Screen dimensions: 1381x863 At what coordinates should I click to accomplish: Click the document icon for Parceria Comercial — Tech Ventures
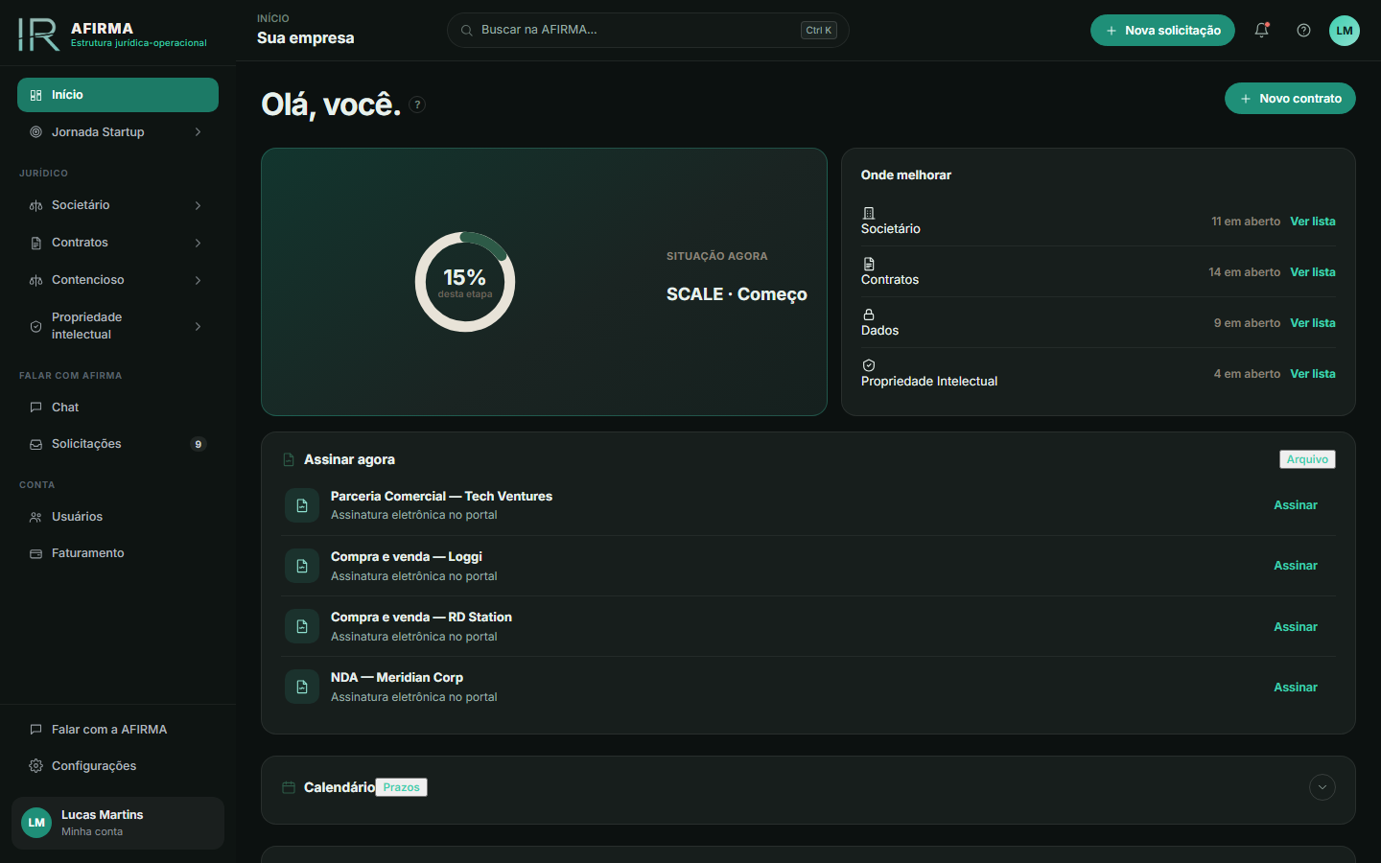point(302,505)
